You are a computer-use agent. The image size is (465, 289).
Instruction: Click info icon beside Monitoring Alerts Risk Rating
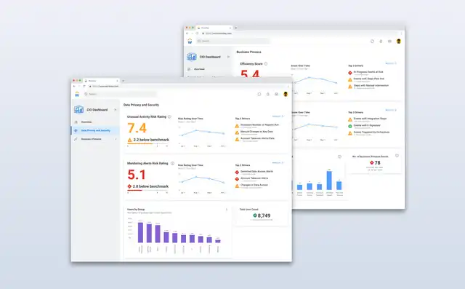click(x=172, y=163)
